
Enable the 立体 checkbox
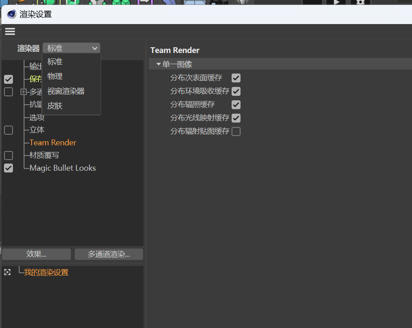(8, 130)
